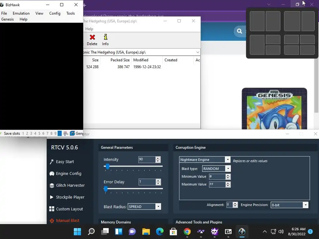Image resolution: width=319 pixels, height=239 pixels.
Task: Open the Stockpile Player play icon
Action: pyautogui.click(x=51, y=197)
